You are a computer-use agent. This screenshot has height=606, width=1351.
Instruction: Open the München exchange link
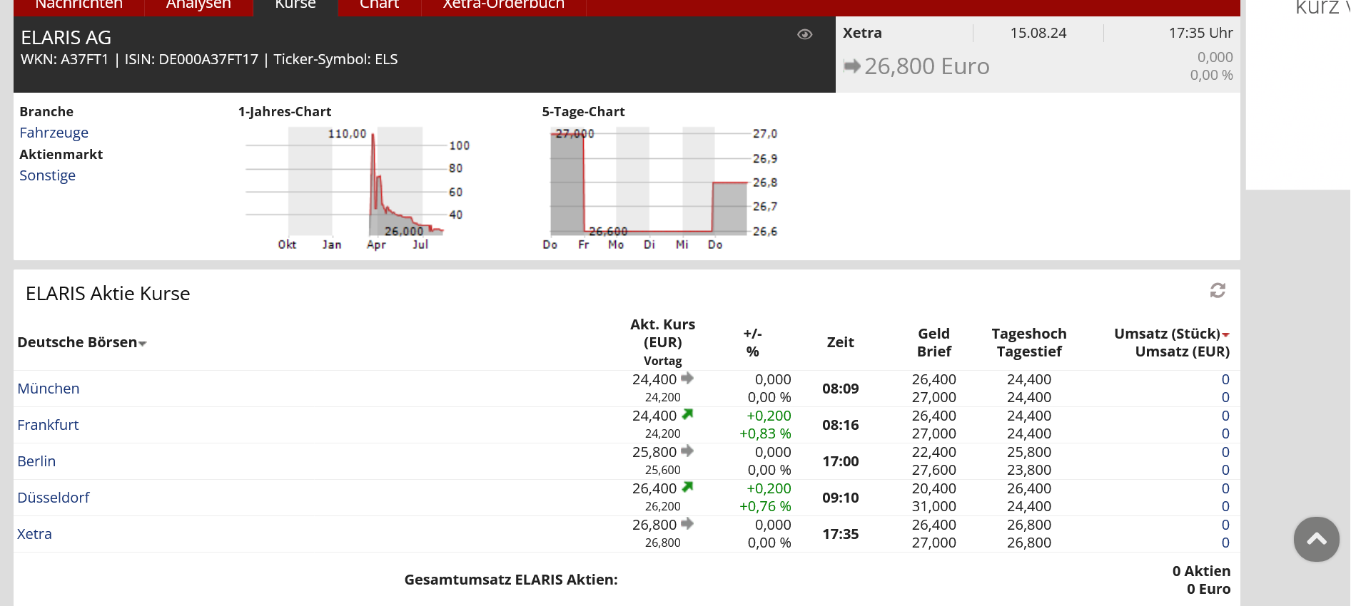[48, 389]
